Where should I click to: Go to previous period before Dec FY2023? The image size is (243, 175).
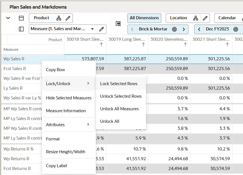(x=199, y=29)
